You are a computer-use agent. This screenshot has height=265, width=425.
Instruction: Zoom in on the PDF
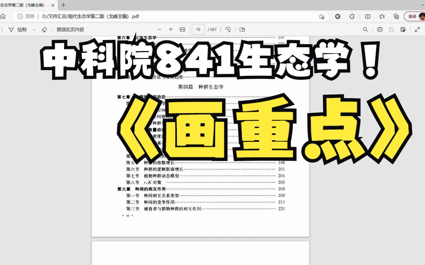point(171,30)
